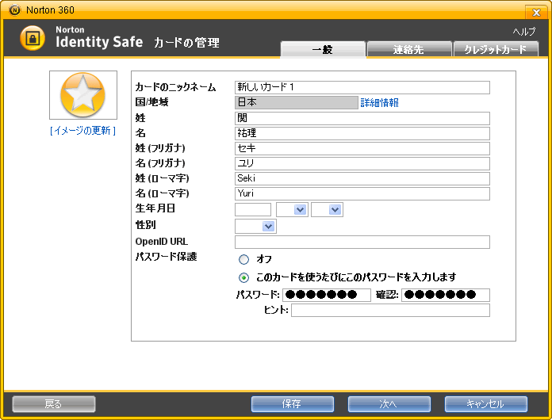Click the 姓 (フリガナ) field with セキ
The width and height of the screenshot is (552, 420).
pyautogui.click(x=362, y=148)
